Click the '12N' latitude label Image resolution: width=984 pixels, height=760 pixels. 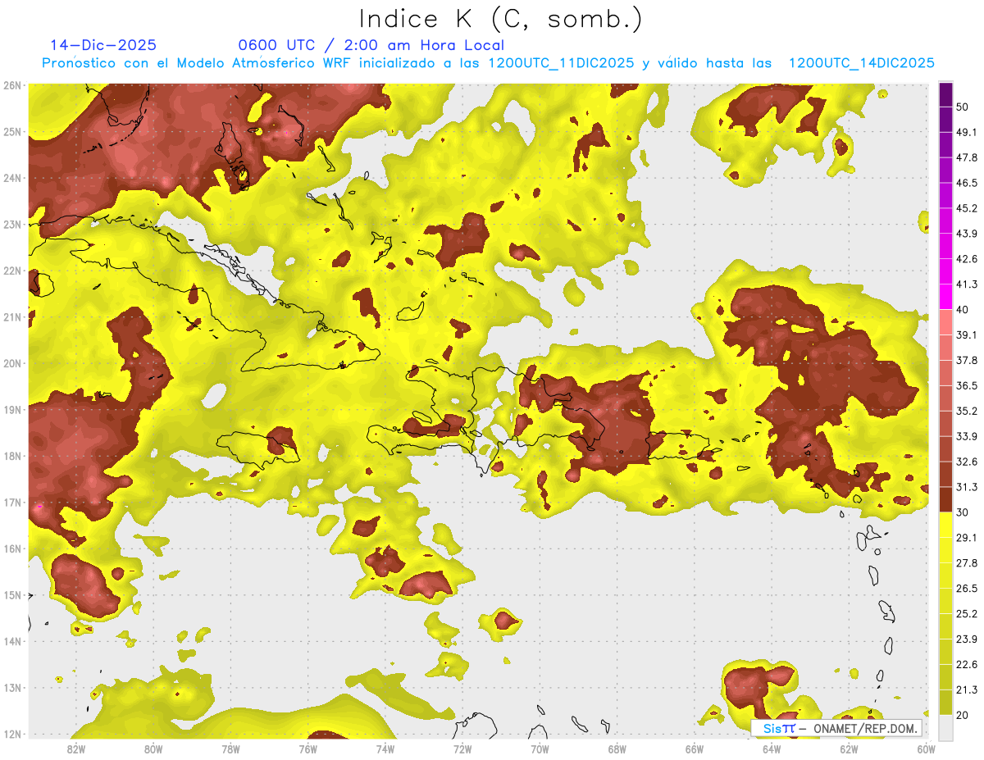point(12,734)
